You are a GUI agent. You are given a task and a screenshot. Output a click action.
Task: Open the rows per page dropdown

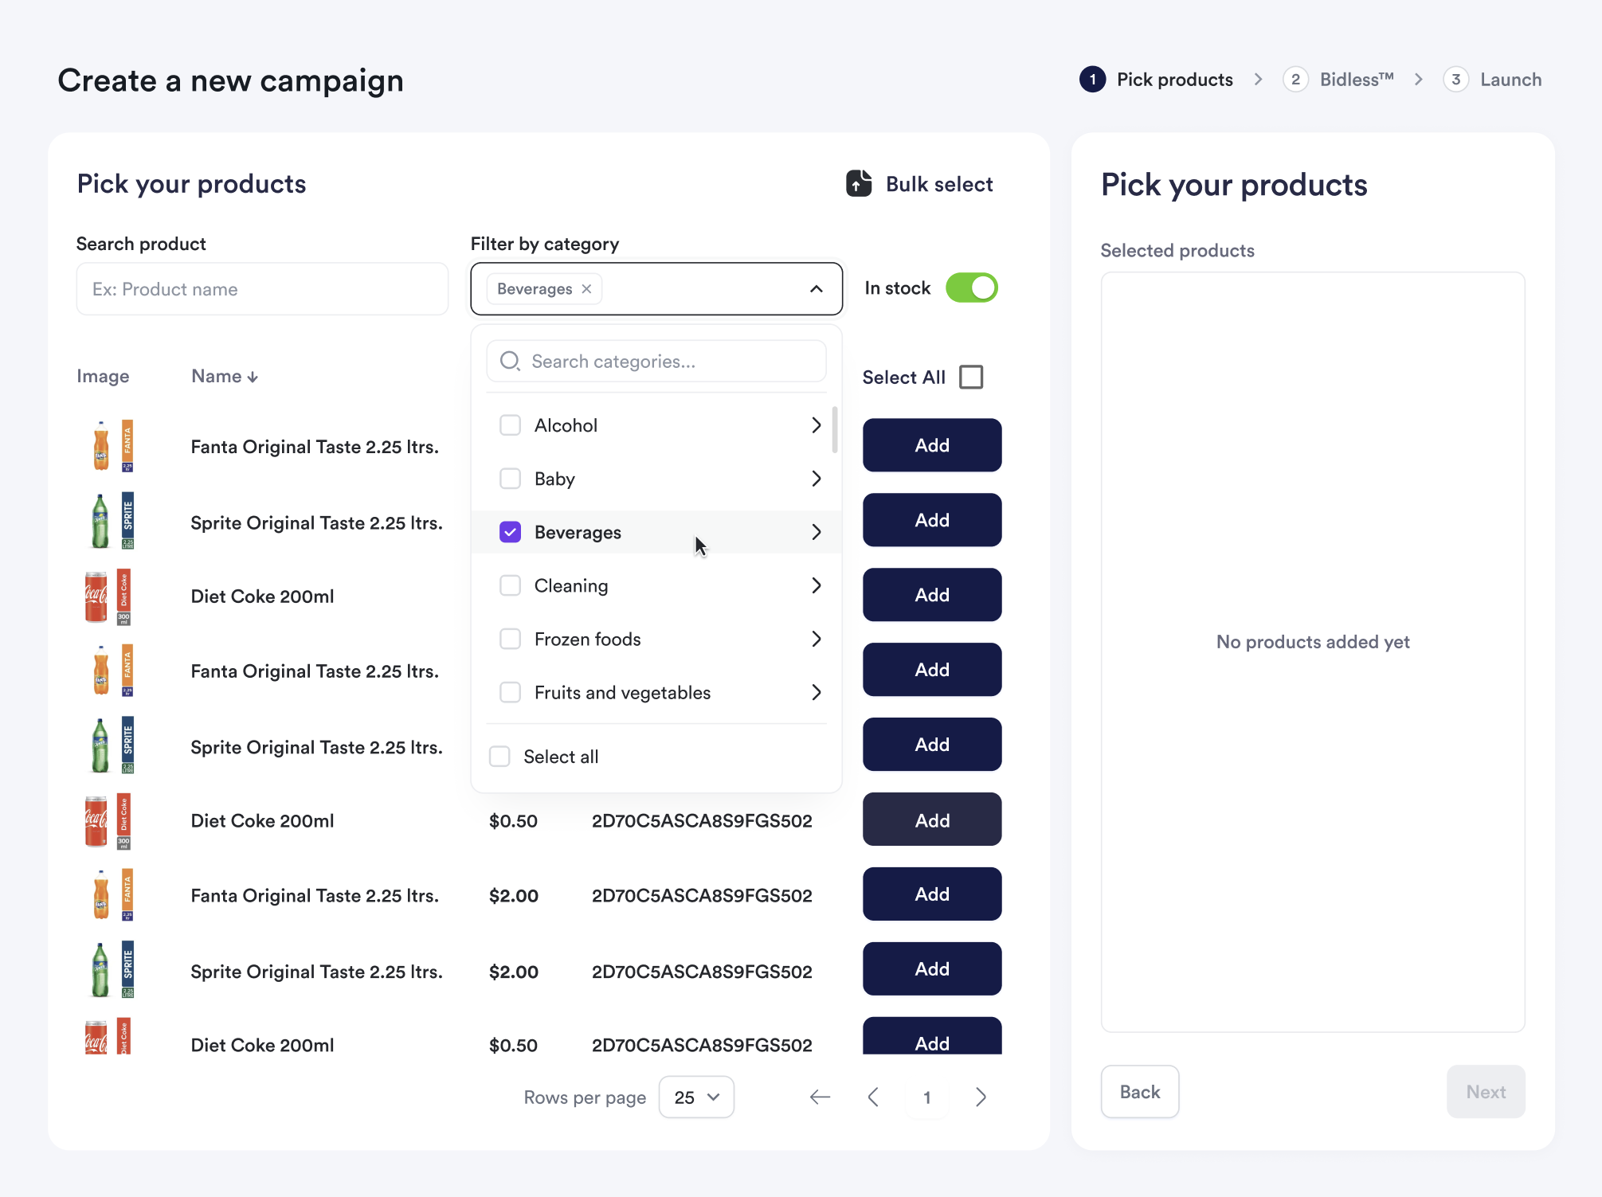(x=696, y=1097)
